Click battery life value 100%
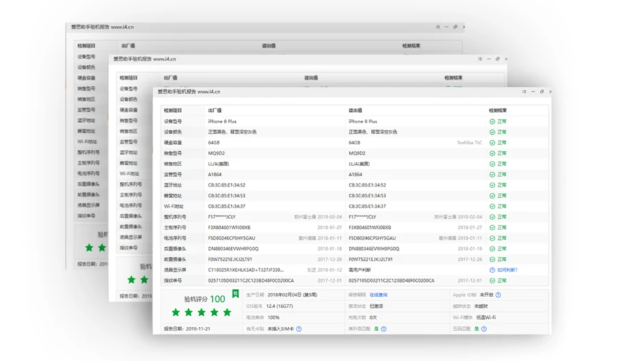This screenshot has height=361, width=634. 273,317
